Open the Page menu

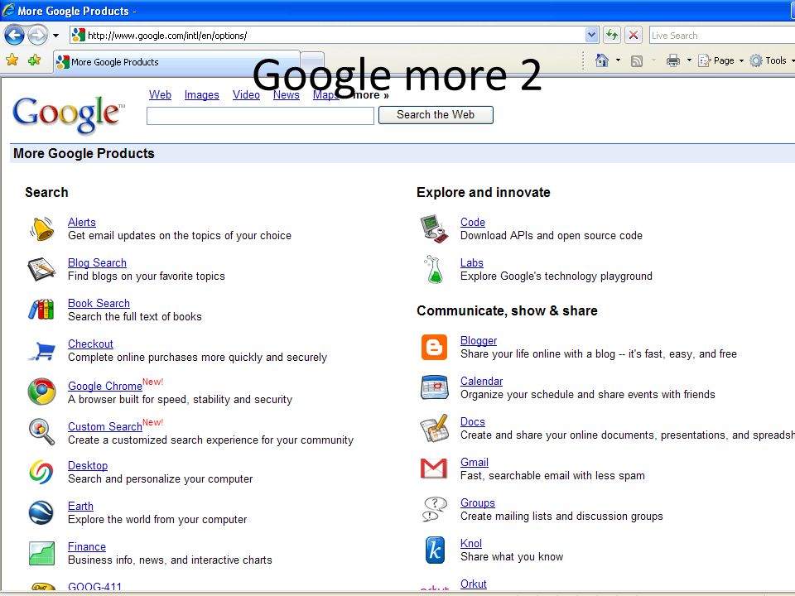pos(720,60)
